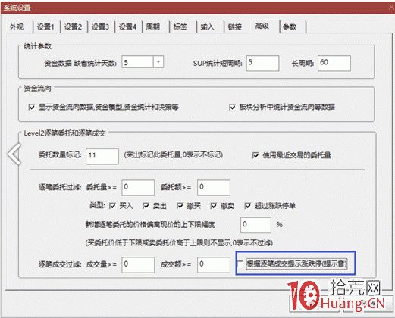Open the 设置2 tab
The image size is (395, 318).
[74, 26]
